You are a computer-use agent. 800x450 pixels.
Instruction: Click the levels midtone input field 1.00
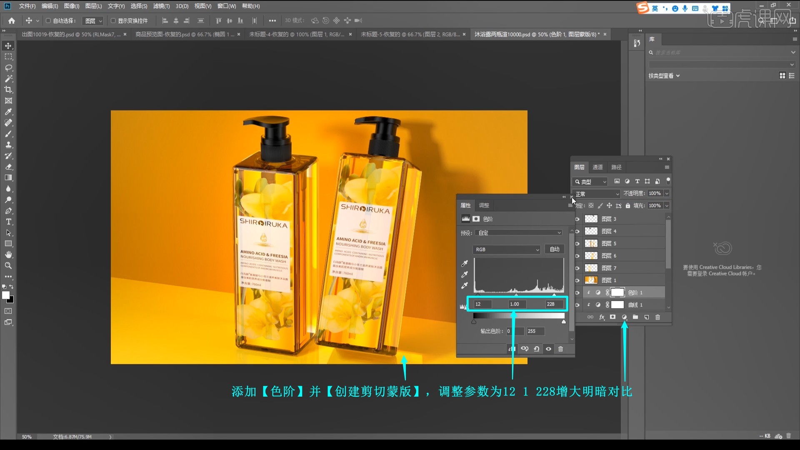click(x=517, y=304)
